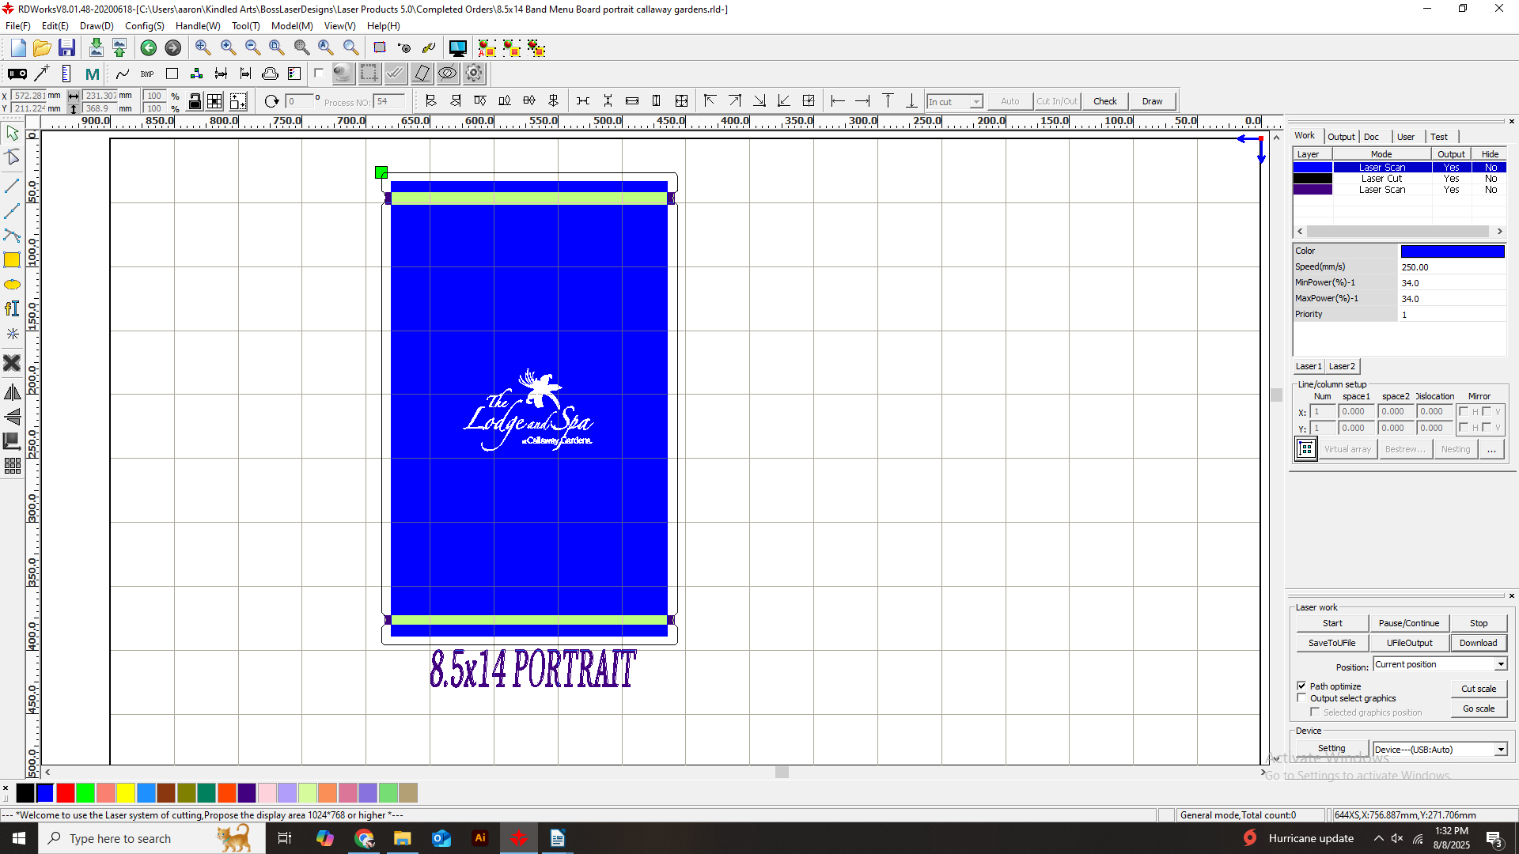The width and height of the screenshot is (1519, 854).
Task: Click the Export icon
Action: point(119,48)
